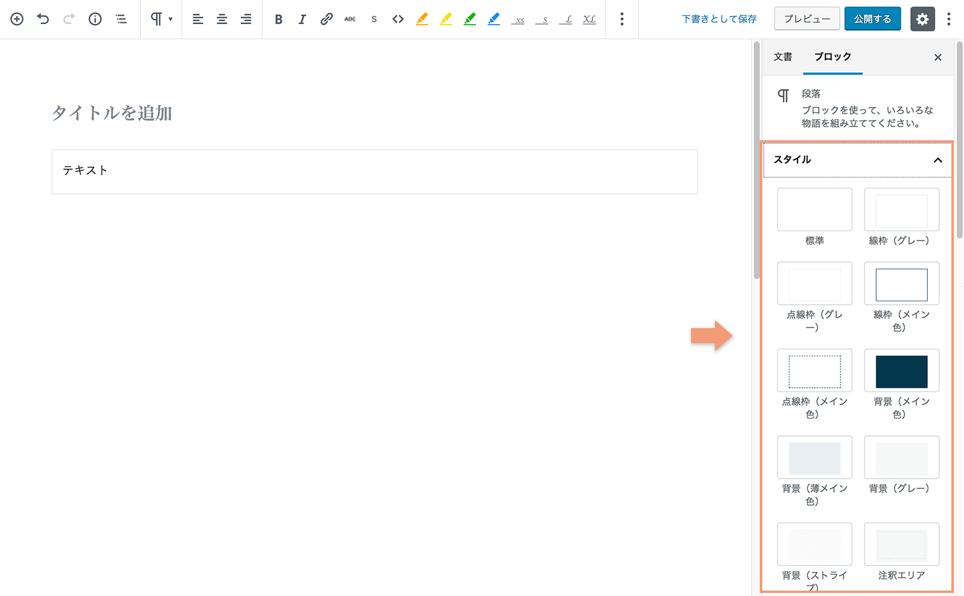Click the plain S formatting button
Viewport: 964px width, 596px height.
[374, 19]
